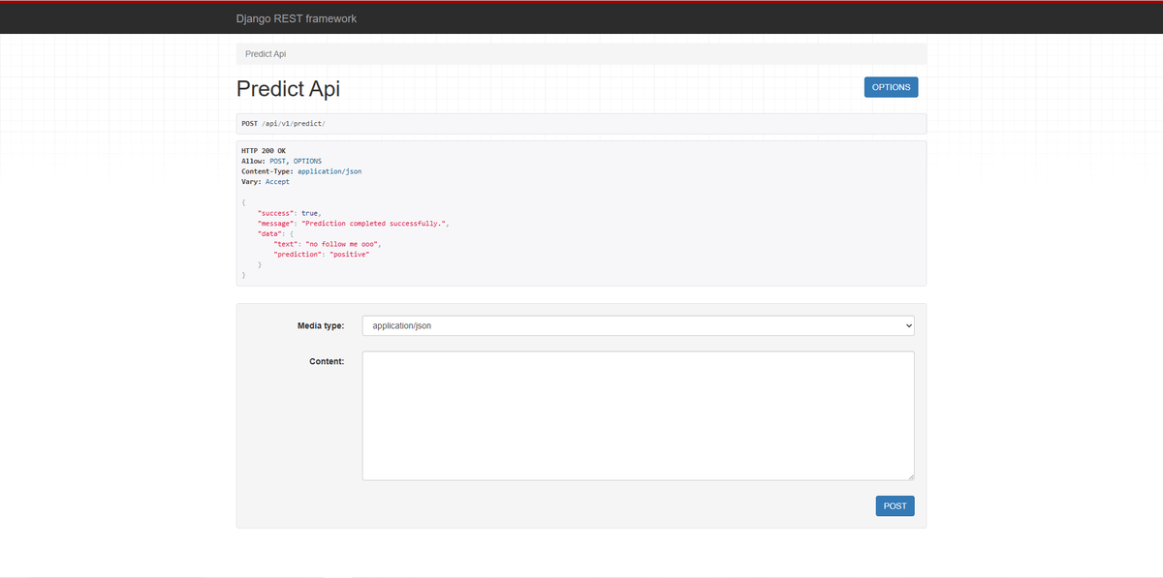Select "Prediction completed successfully." message text
The width and height of the screenshot is (1163, 578).
point(375,223)
